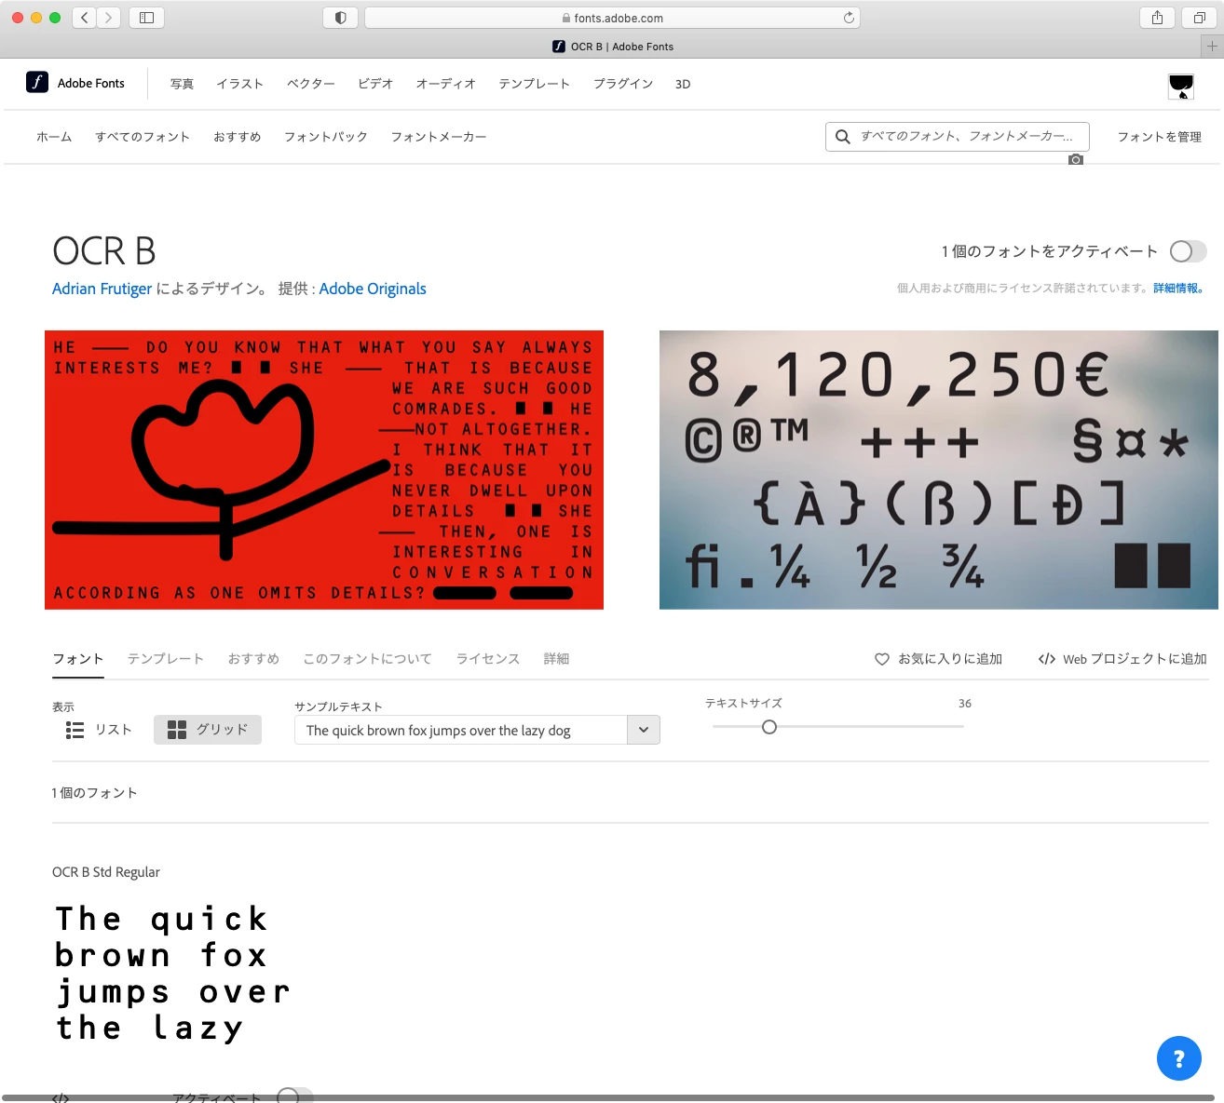Open オーディオ menu item
This screenshot has height=1103, width=1224.
445,84
